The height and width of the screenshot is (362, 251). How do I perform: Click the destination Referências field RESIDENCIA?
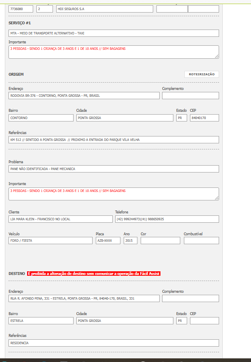tap(114, 343)
